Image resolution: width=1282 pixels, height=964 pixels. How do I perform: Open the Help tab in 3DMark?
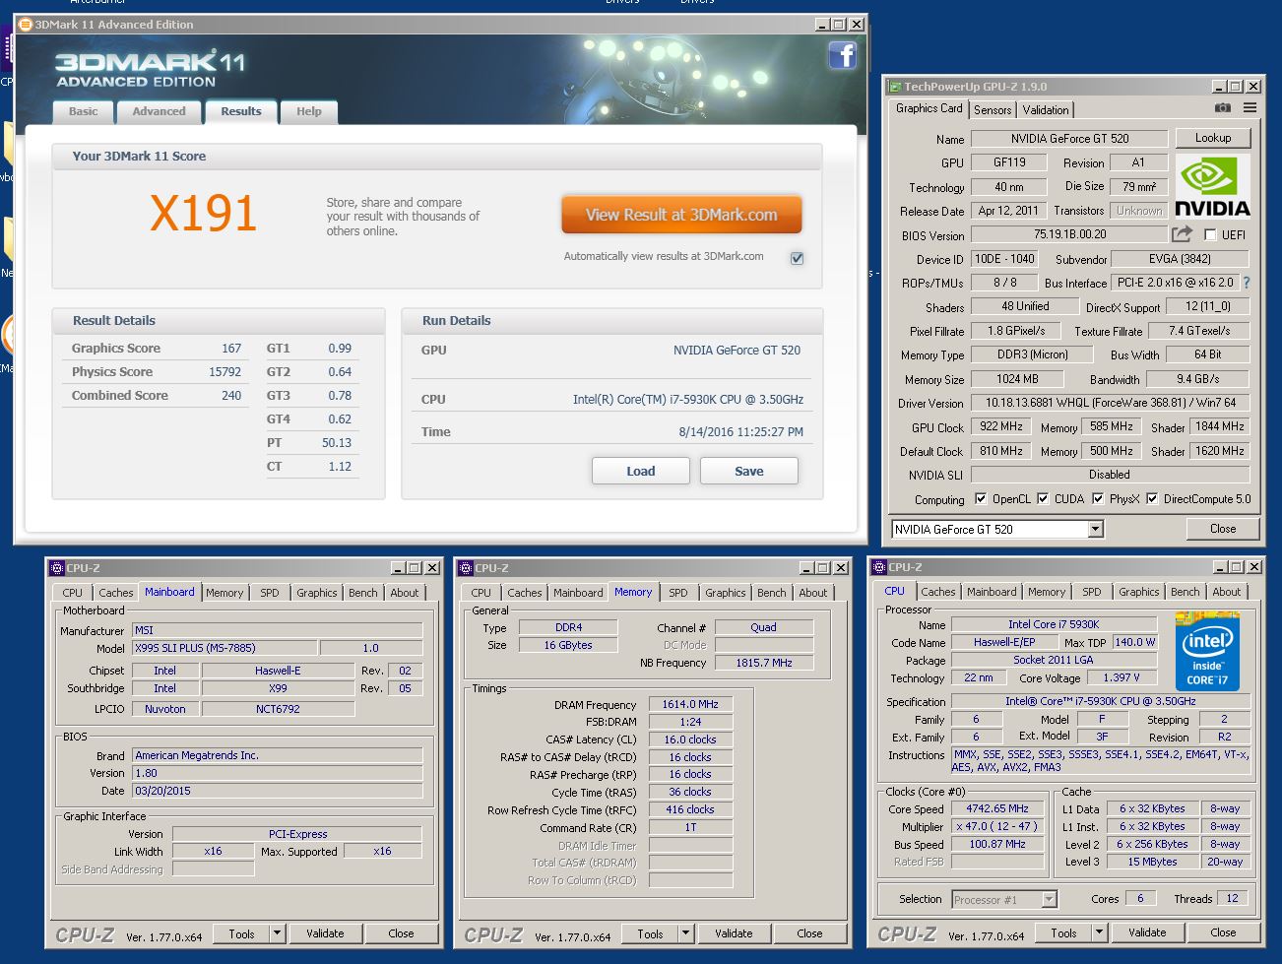(x=309, y=111)
